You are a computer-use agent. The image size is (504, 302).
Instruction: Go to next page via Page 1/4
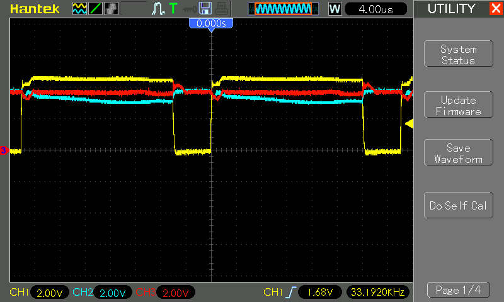point(458,290)
